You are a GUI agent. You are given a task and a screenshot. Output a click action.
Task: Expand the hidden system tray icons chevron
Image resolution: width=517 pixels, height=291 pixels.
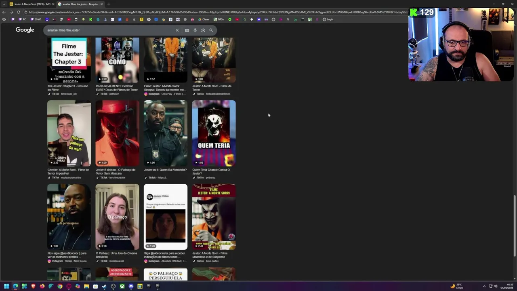coord(484,287)
